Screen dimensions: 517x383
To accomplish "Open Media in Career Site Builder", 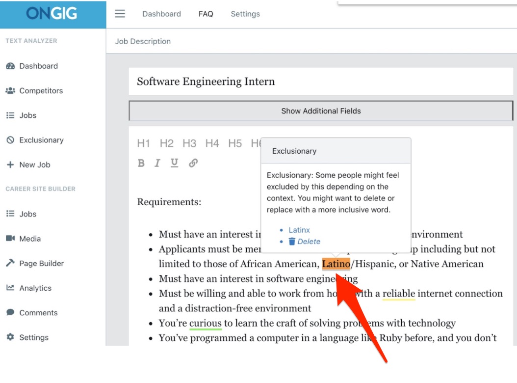I will (x=29, y=239).
